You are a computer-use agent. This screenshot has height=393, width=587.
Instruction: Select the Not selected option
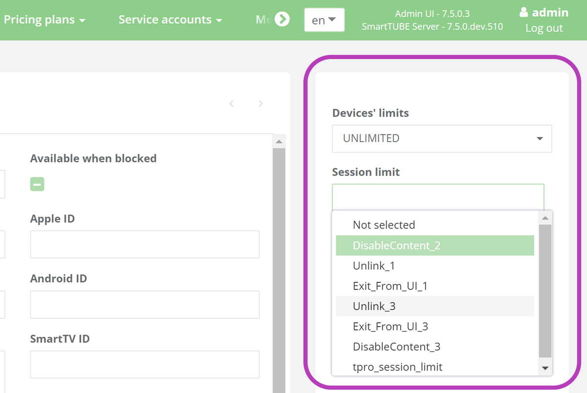pyautogui.click(x=435, y=225)
